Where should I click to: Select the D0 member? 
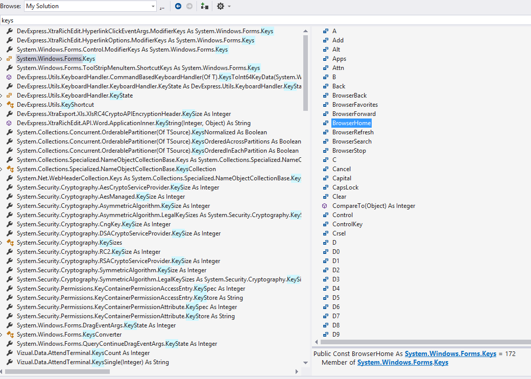coord(336,252)
